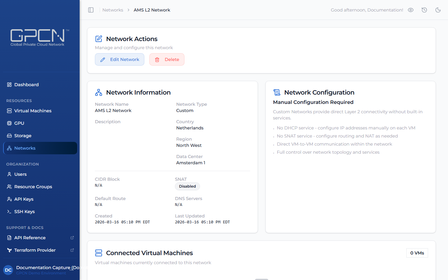Open Storage in sidebar
This screenshot has width=448, height=280.
point(40,136)
